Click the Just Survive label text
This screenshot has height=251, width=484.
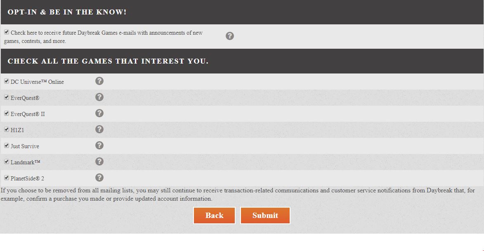click(x=25, y=146)
